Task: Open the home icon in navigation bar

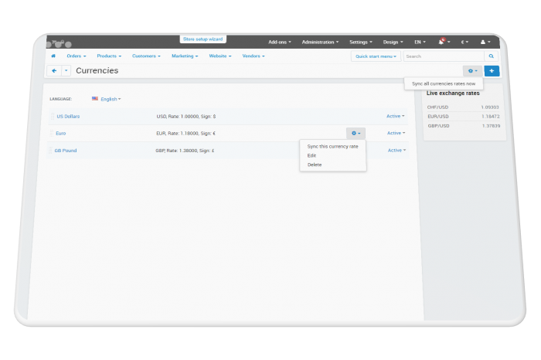Action: (53, 56)
